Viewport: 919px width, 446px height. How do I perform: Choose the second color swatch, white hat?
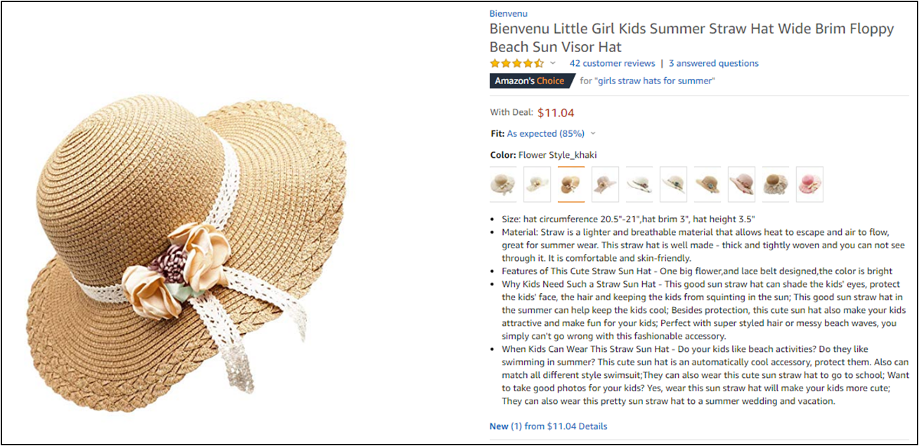[537, 184]
